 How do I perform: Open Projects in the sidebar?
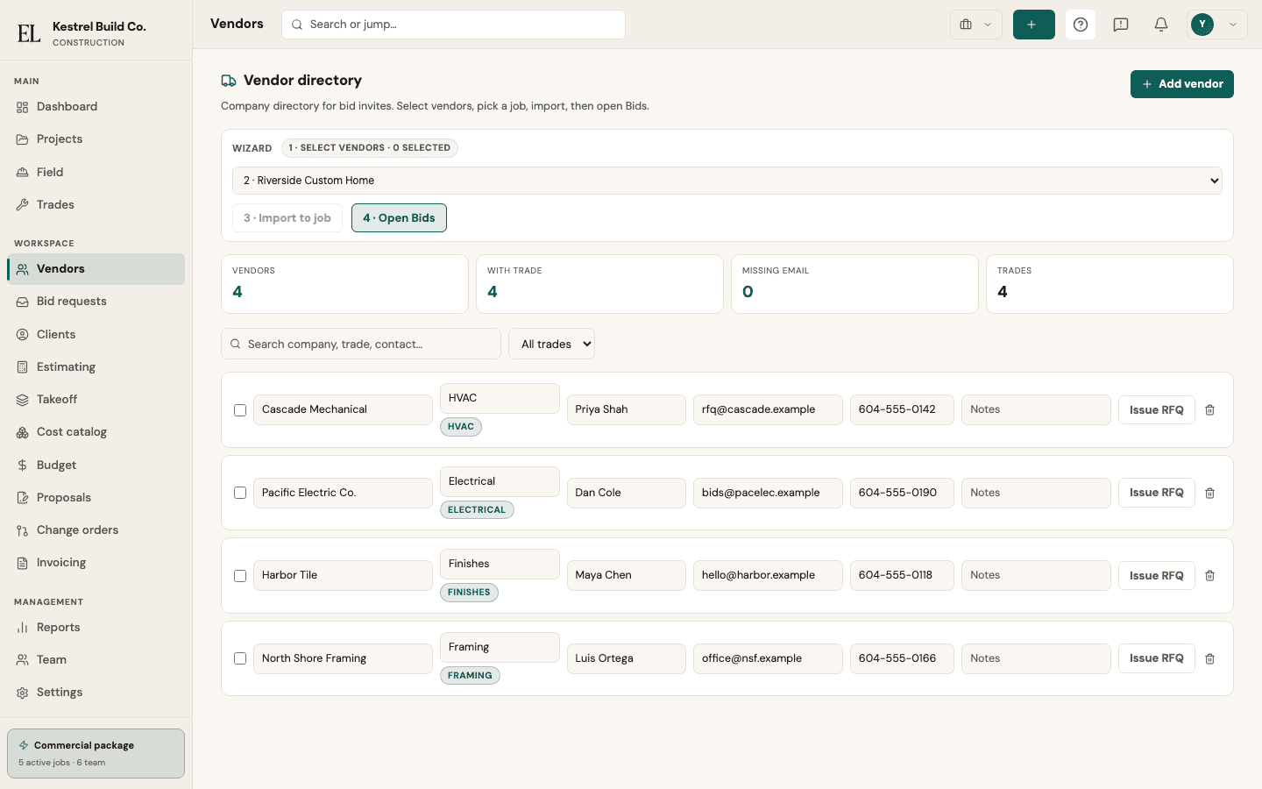(x=96, y=139)
